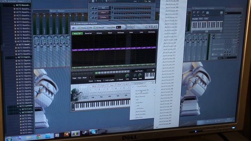Open the Vel Scale arp tab

120,33
